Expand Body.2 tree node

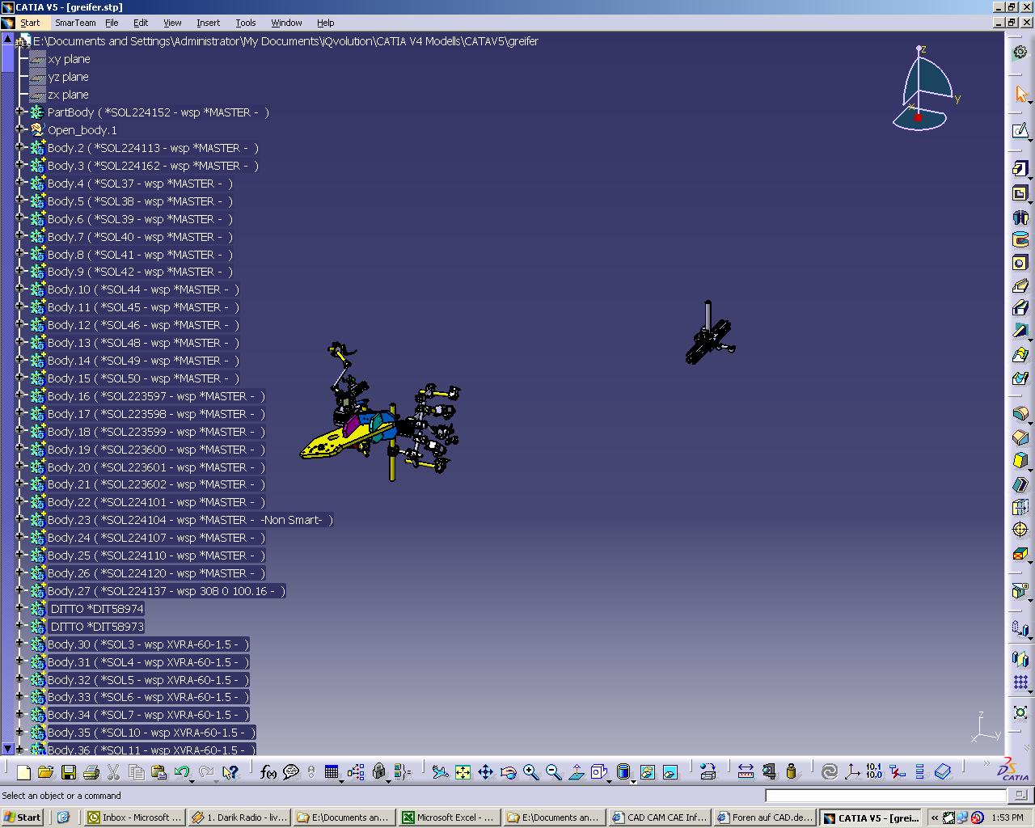20,148
